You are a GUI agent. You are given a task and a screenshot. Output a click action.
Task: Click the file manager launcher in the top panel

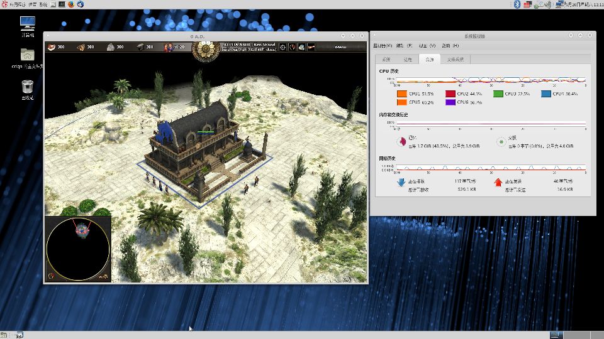tap(53, 4)
